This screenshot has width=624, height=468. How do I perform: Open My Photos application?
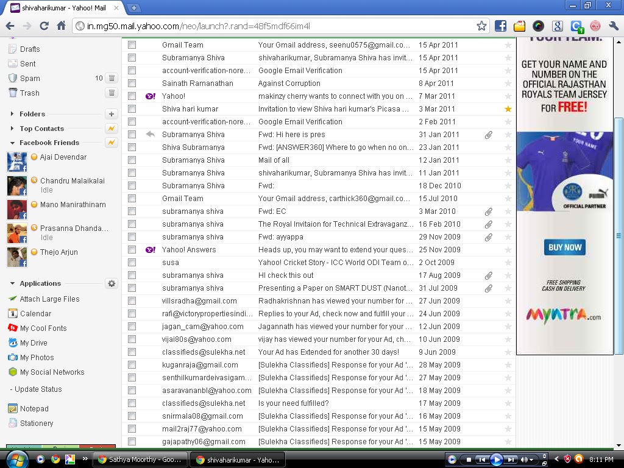point(31,357)
